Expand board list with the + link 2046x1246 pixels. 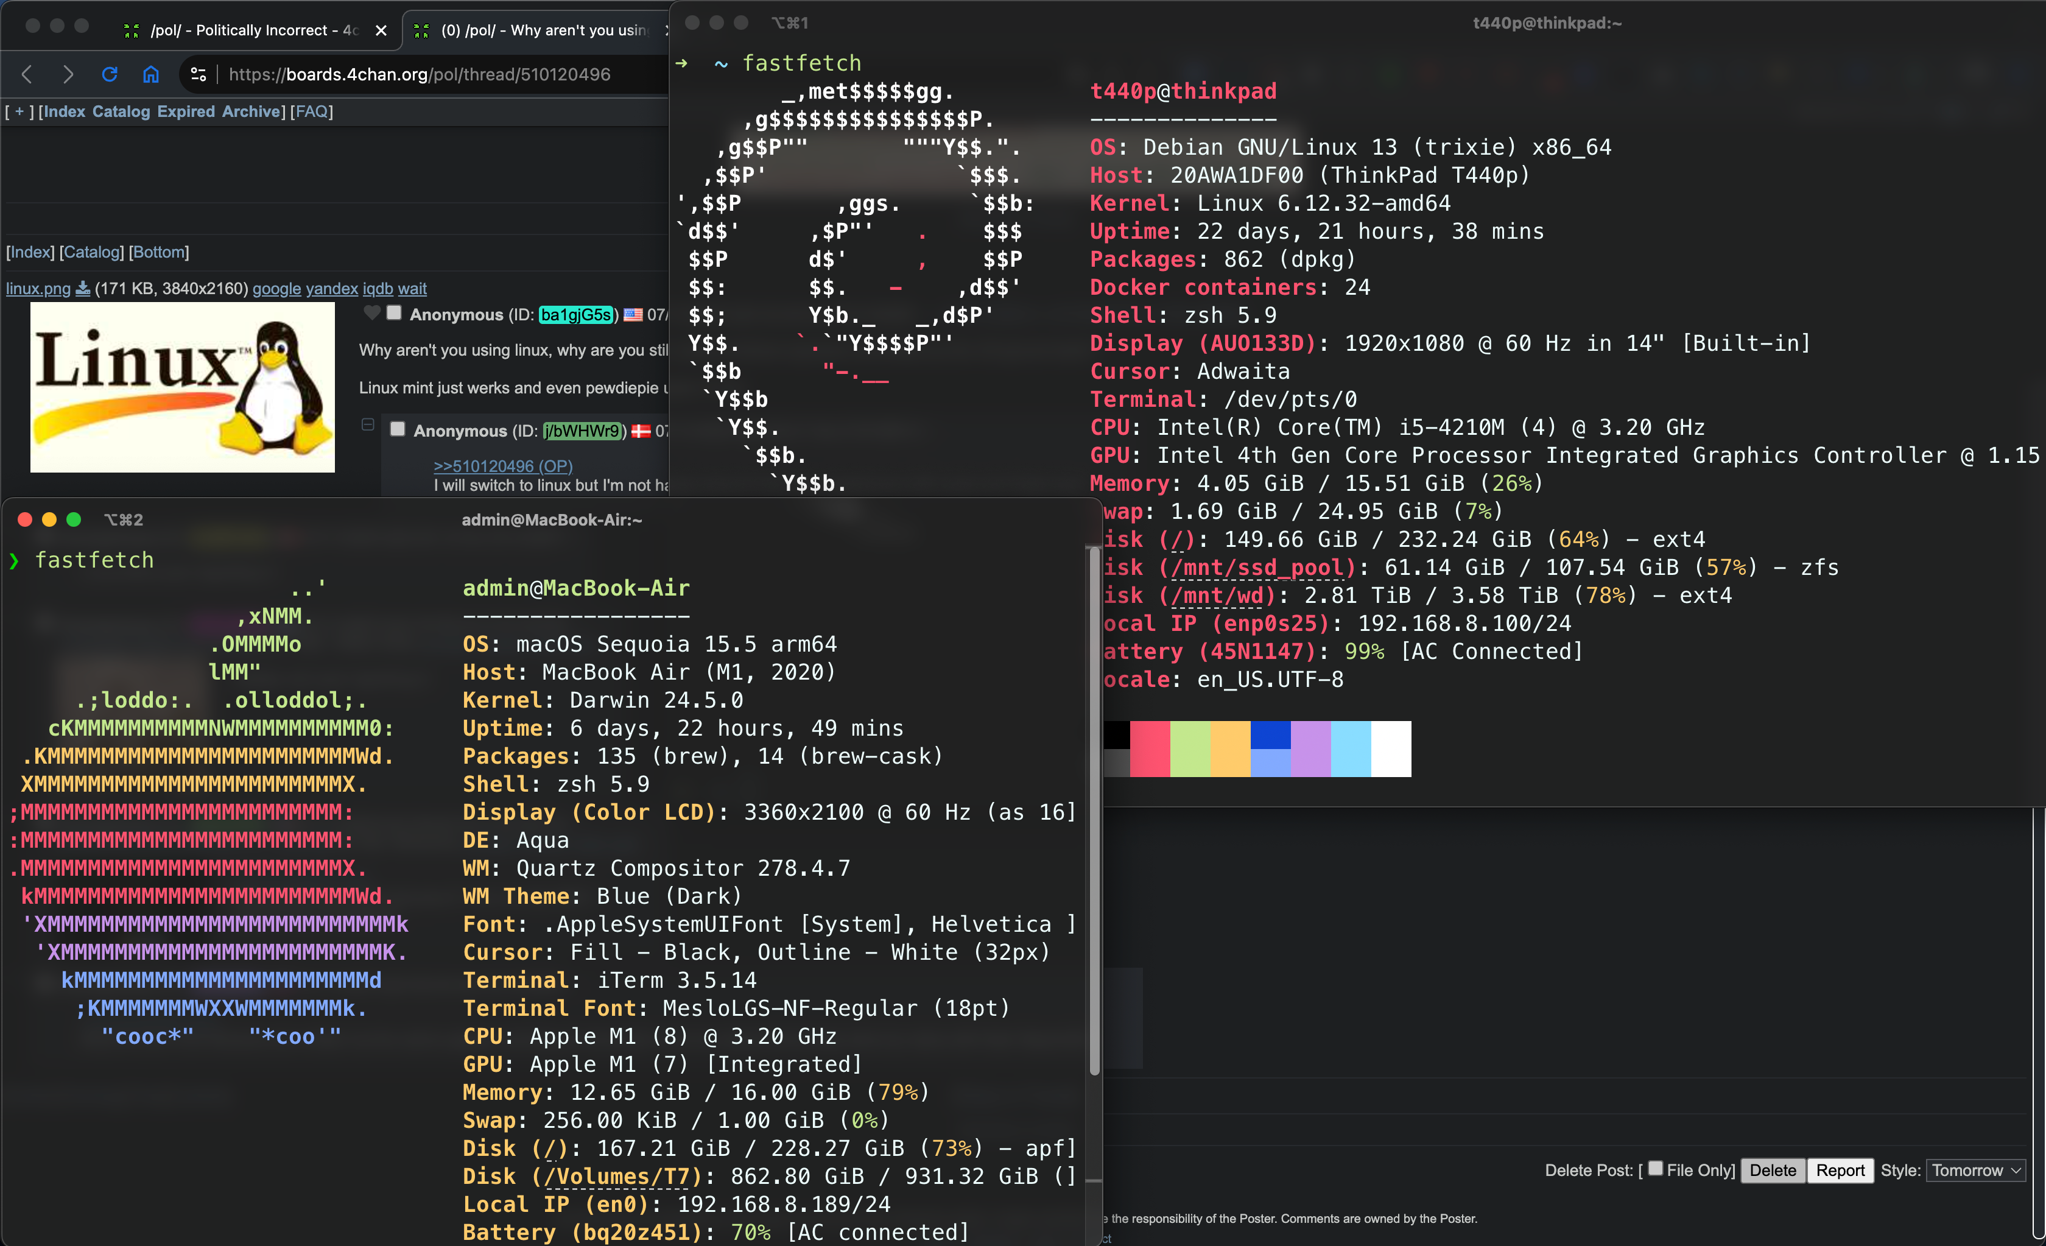coord(19,111)
